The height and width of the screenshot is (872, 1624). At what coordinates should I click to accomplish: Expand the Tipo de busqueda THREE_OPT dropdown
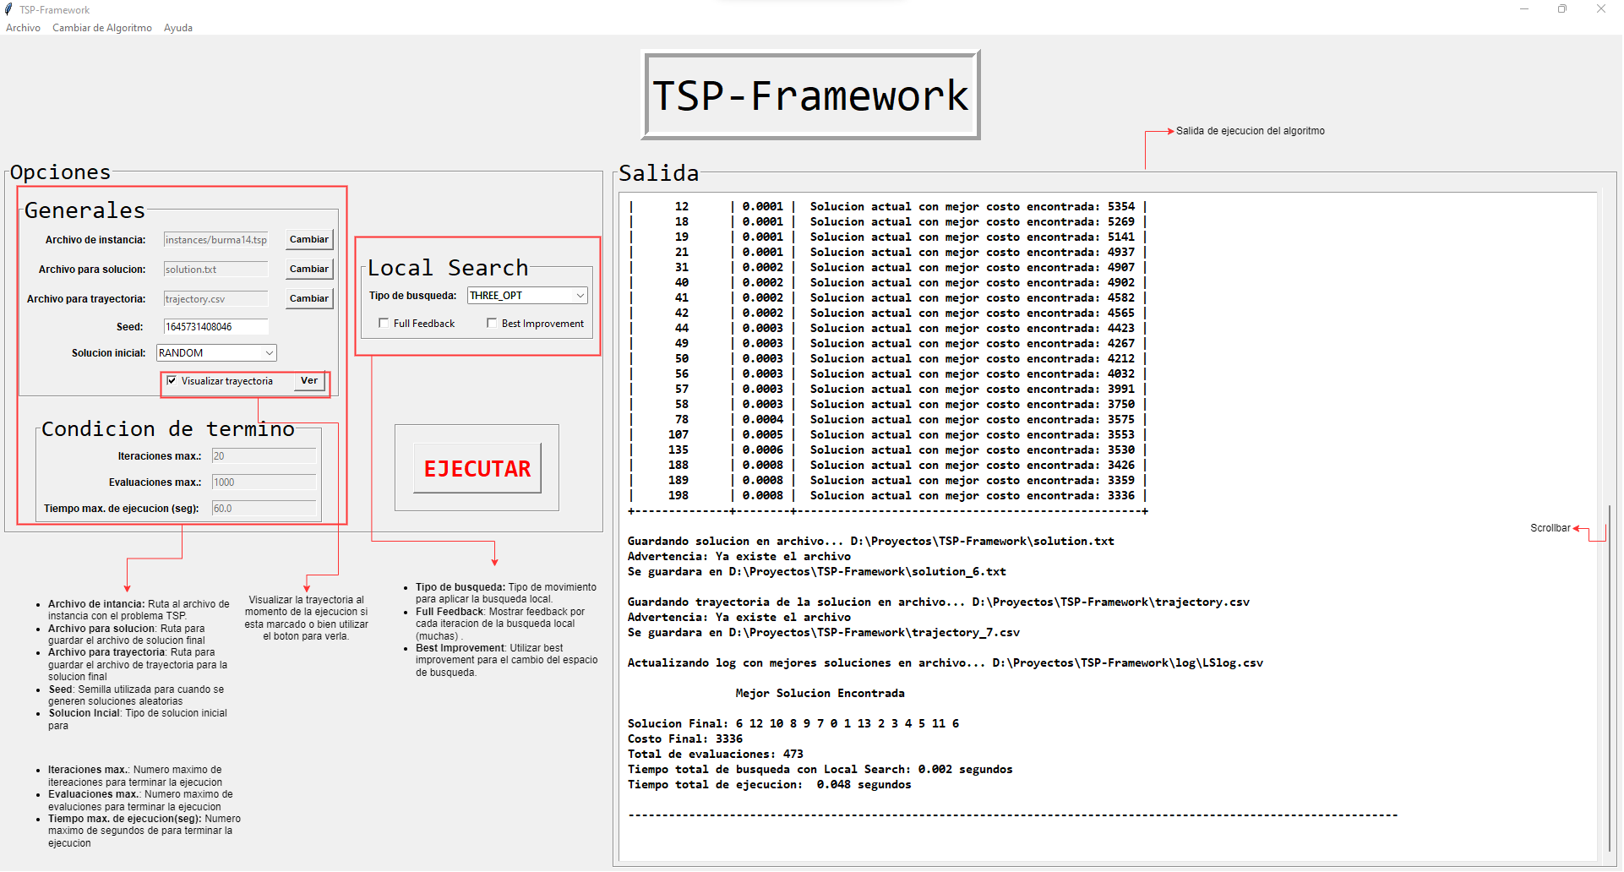527,296
